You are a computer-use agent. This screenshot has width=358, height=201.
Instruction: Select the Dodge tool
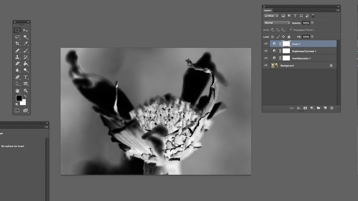(26, 70)
